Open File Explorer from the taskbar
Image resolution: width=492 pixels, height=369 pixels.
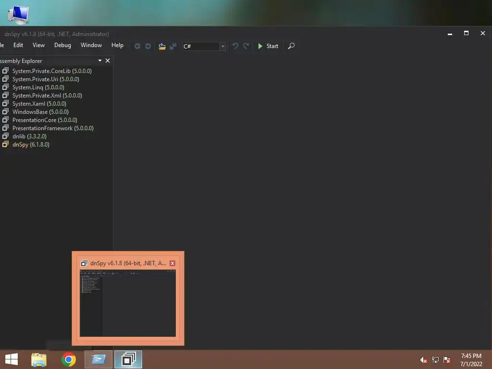pos(39,359)
